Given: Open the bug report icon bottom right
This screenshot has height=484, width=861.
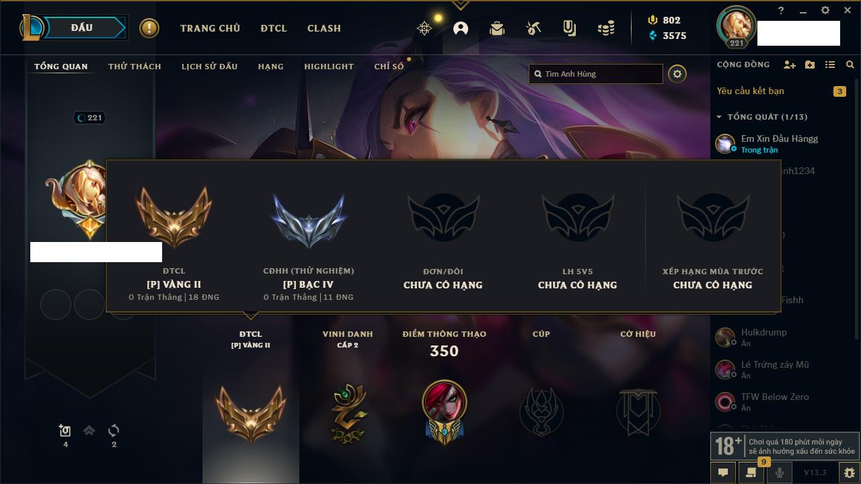Looking at the screenshot, I should tap(849, 473).
